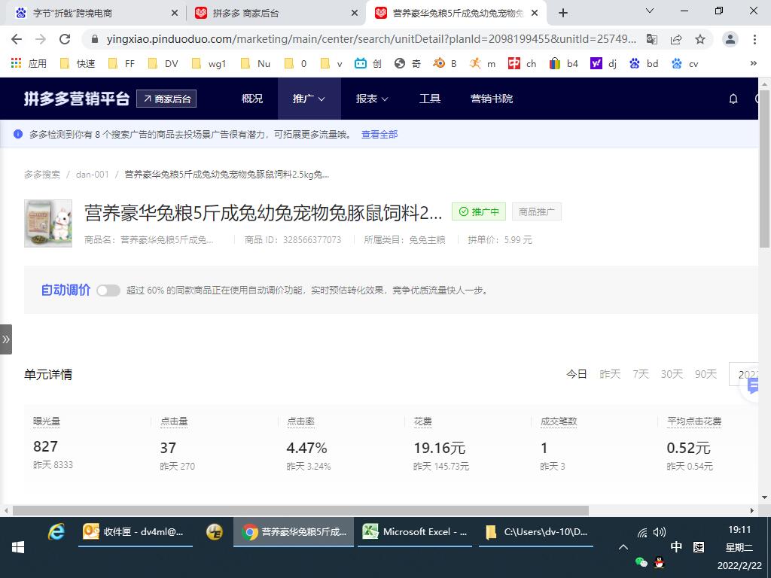The height and width of the screenshot is (578, 771).
Task: Open a new browser tab
Action: (x=563, y=14)
